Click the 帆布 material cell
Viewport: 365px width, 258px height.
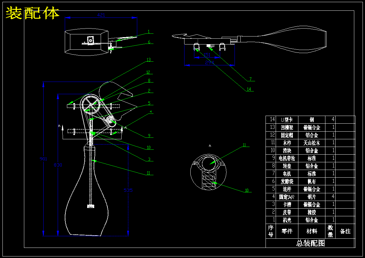point(312,182)
